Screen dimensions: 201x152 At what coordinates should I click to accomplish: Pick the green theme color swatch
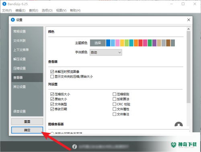click(x=150, y=43)
